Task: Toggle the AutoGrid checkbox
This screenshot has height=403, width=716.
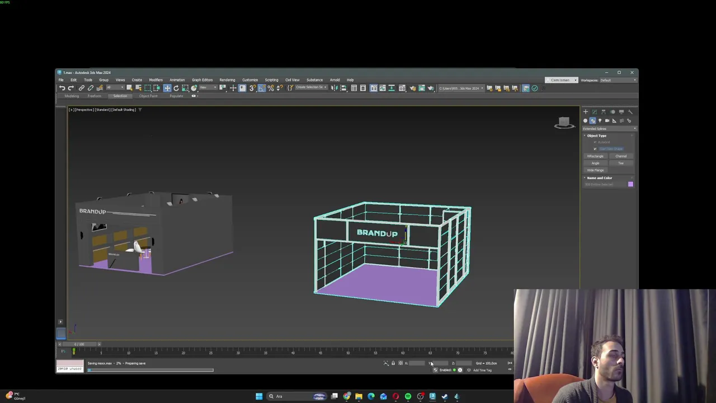Action: click(x=595, y=142)
